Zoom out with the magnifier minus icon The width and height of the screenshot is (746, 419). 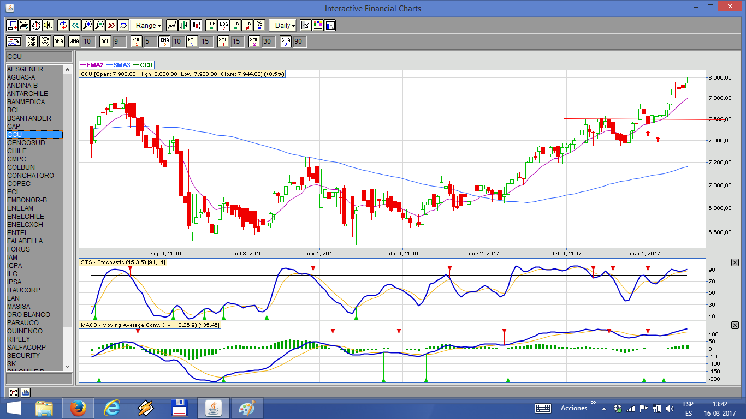click(99, 25)
